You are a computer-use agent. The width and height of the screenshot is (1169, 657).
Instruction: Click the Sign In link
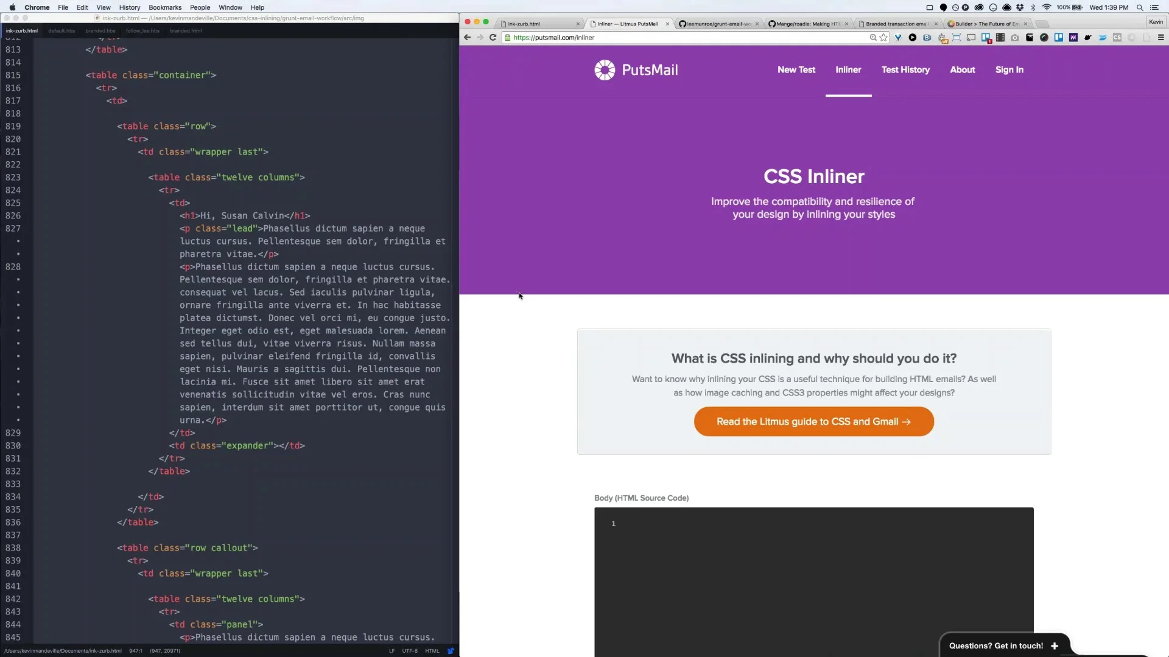pyautogui.click(x=1009, y=70)
